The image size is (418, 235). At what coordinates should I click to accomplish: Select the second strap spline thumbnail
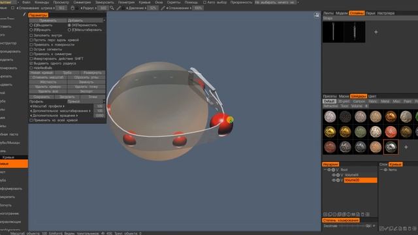355,32
